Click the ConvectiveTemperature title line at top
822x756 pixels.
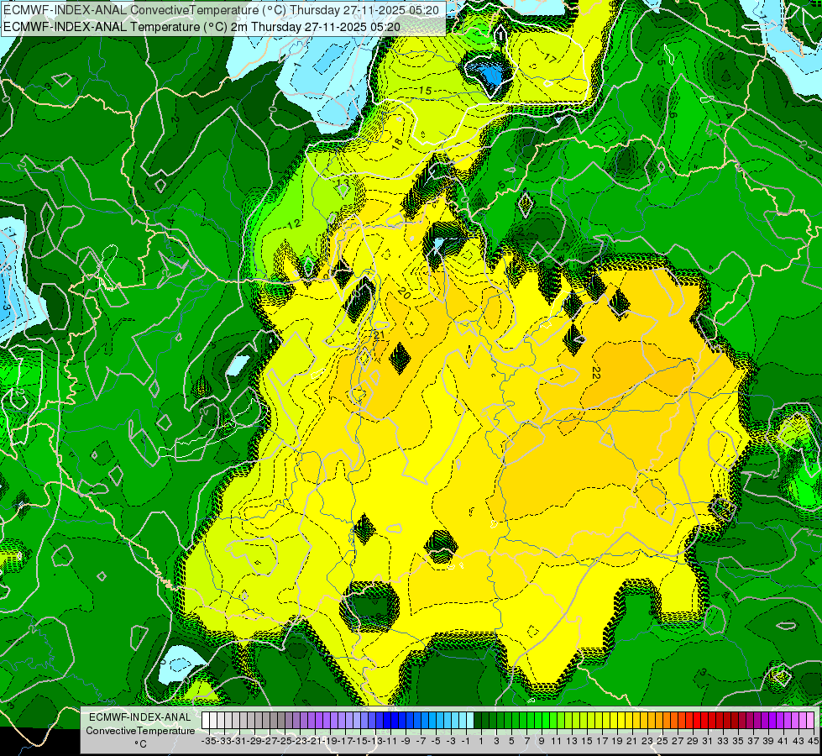pyautogui.click(x=221, y=10)
